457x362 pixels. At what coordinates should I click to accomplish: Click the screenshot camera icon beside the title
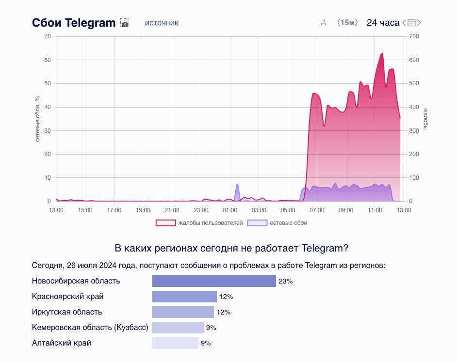click(125, 23)
